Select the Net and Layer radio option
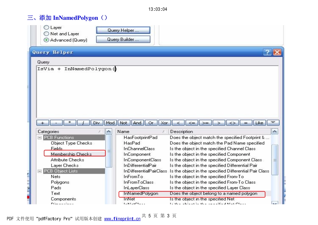The height and width of the screenshot is (225, 318). tap(47, 34)
